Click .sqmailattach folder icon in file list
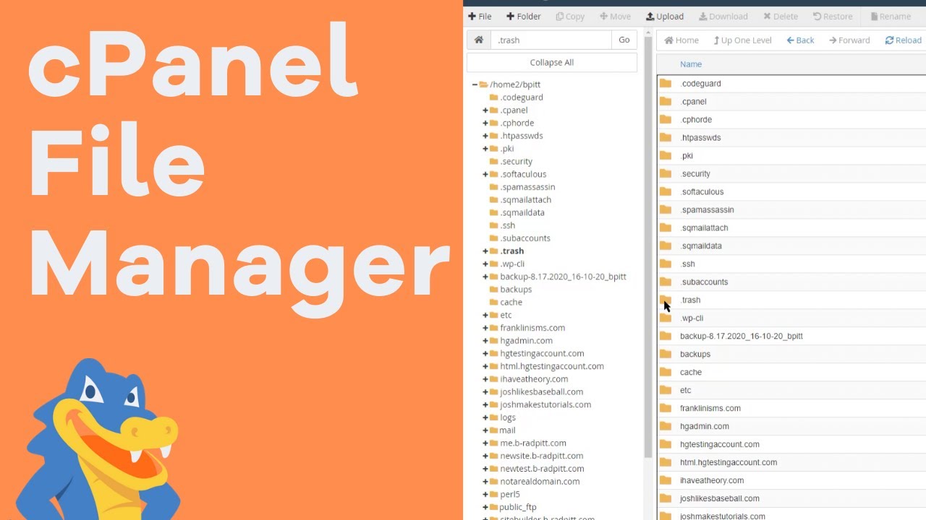The image size is (926, 520). pyautogui.click(x=666, y=228)
